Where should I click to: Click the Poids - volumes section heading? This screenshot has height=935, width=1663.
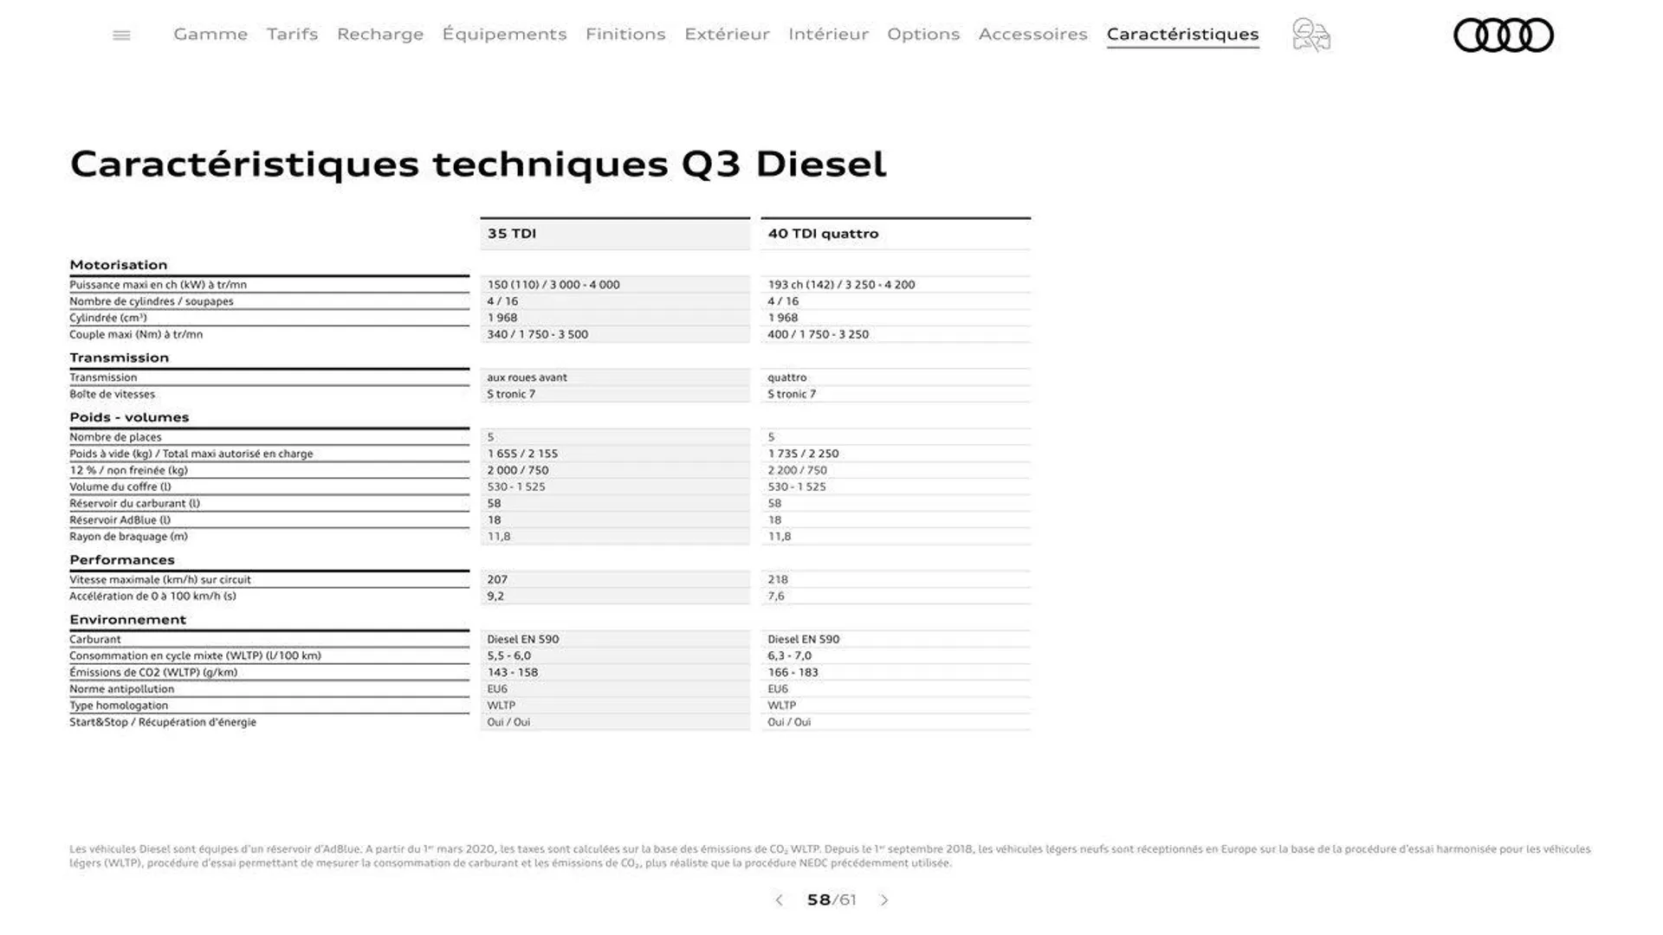coord(129,417)
